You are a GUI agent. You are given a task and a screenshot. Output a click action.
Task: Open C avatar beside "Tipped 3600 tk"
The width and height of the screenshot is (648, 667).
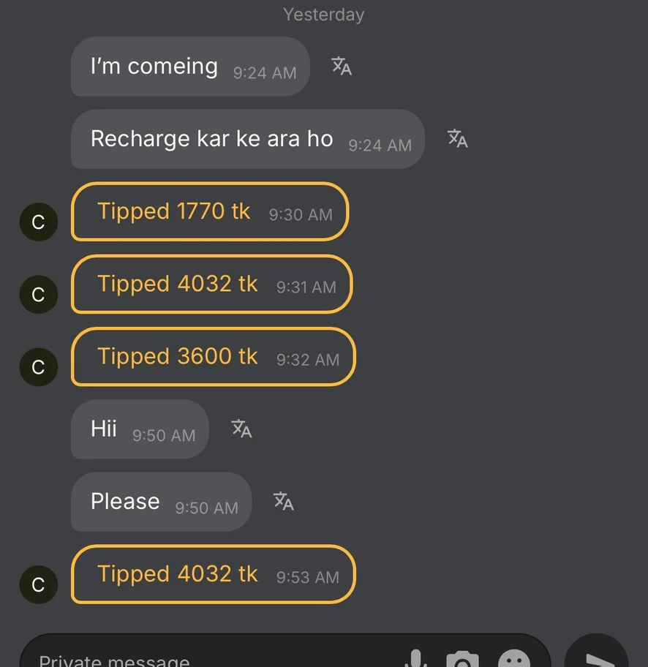[39, 367]
